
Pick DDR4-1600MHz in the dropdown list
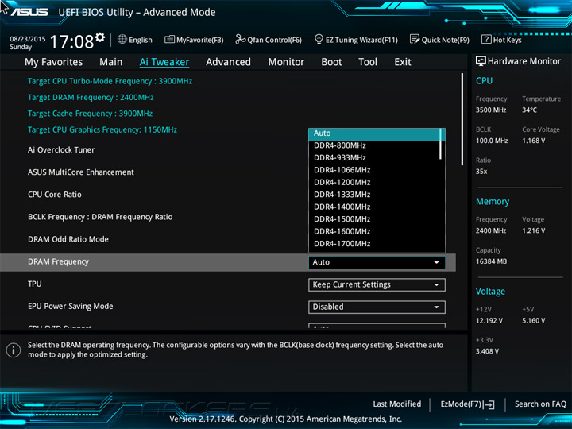point(342,231)
